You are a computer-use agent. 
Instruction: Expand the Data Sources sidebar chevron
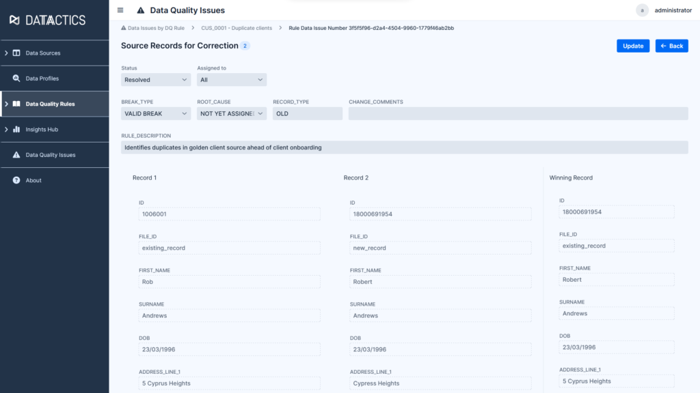pyautogui.click(x=6, y=53)
